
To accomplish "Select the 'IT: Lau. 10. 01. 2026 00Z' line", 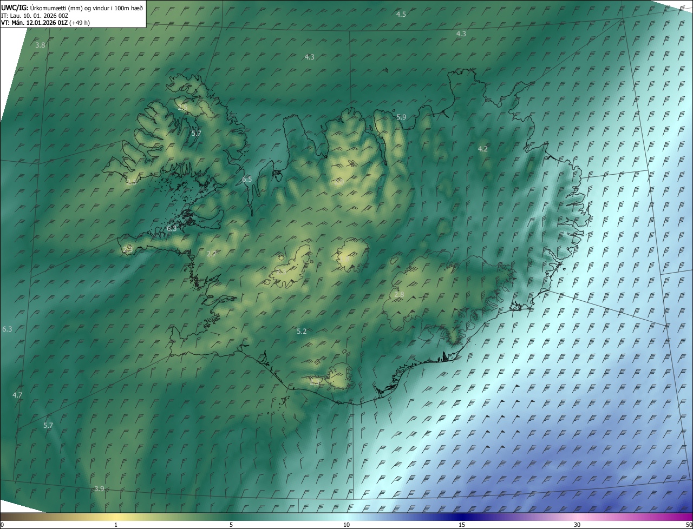I will click(x=35, y=16).
